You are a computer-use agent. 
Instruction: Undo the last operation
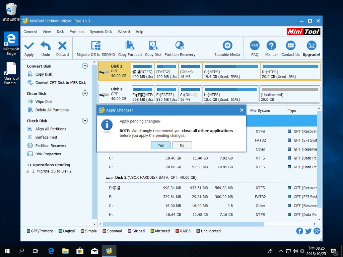pos(46,49)
